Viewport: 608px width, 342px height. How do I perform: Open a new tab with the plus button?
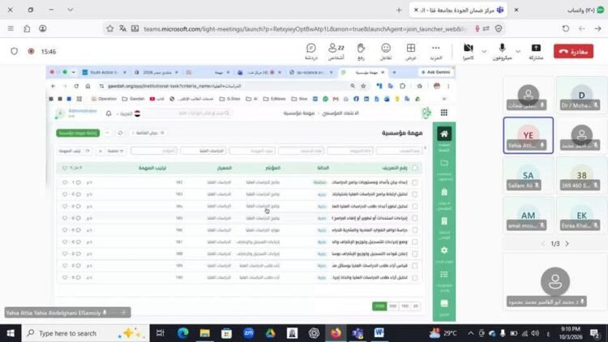click(x=399, y=10)
